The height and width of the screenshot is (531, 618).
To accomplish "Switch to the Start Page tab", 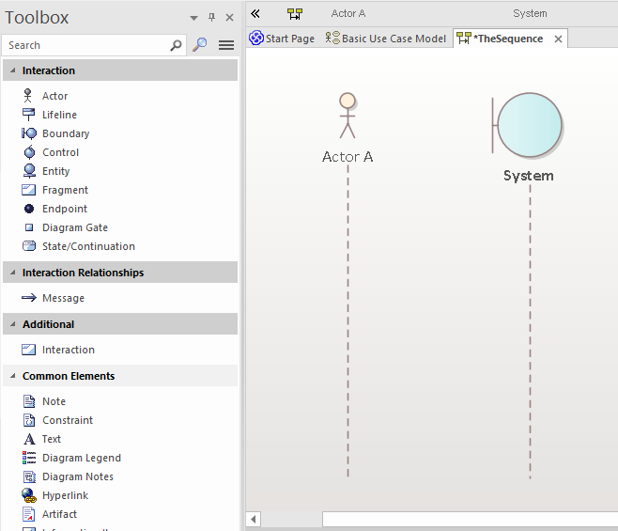I will [x=282, y=39].
